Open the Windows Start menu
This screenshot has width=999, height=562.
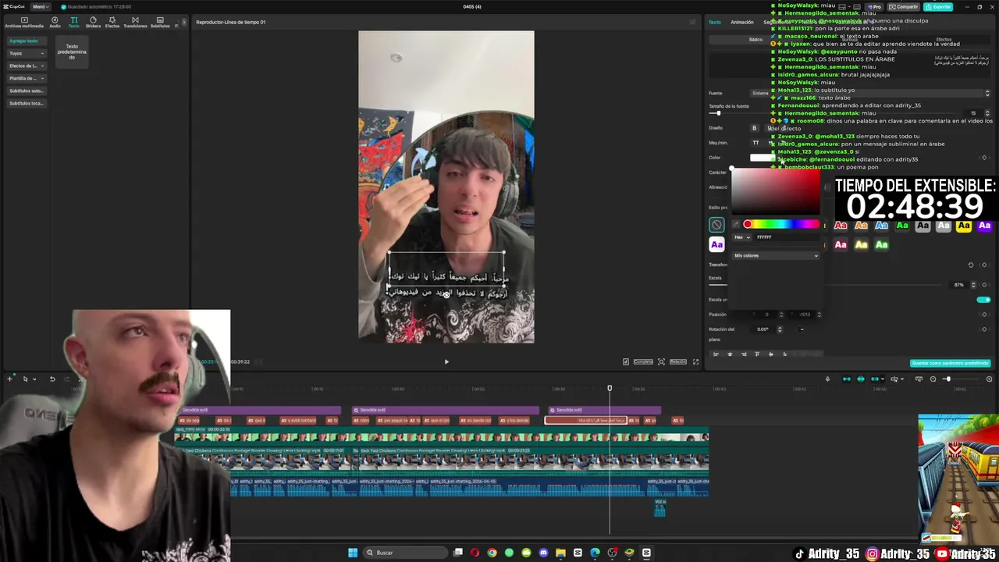click(x=353, y=553)
